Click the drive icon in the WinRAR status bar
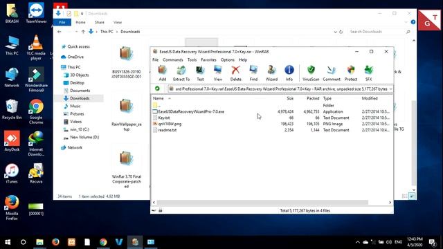Screen dimensions: 443x249 click(x=154, y=210)
